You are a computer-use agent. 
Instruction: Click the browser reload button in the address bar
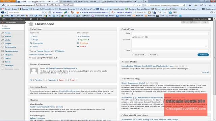coord(140,5)
